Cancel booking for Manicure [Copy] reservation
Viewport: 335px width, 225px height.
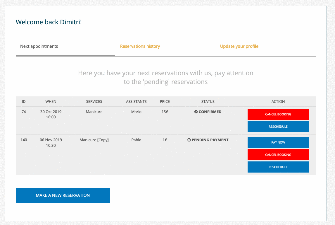coord(278,155)
